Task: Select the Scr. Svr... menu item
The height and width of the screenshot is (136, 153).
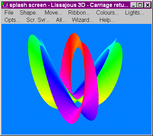Action: [x=38, y=20]
